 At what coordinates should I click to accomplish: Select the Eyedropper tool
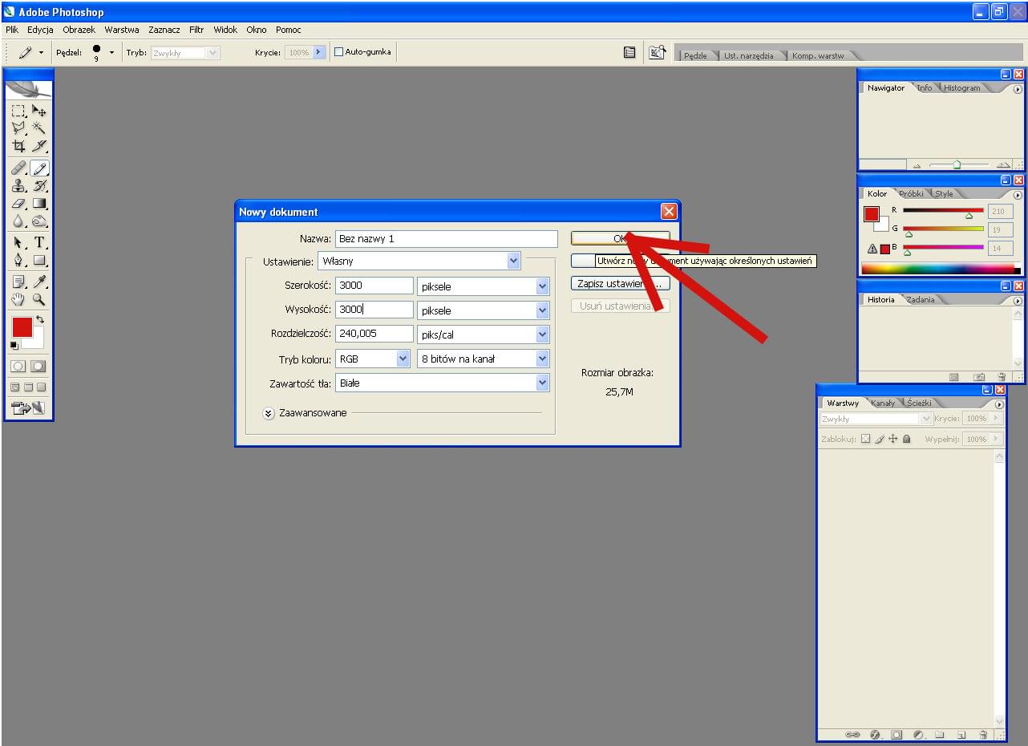click(x=39, y=281)
